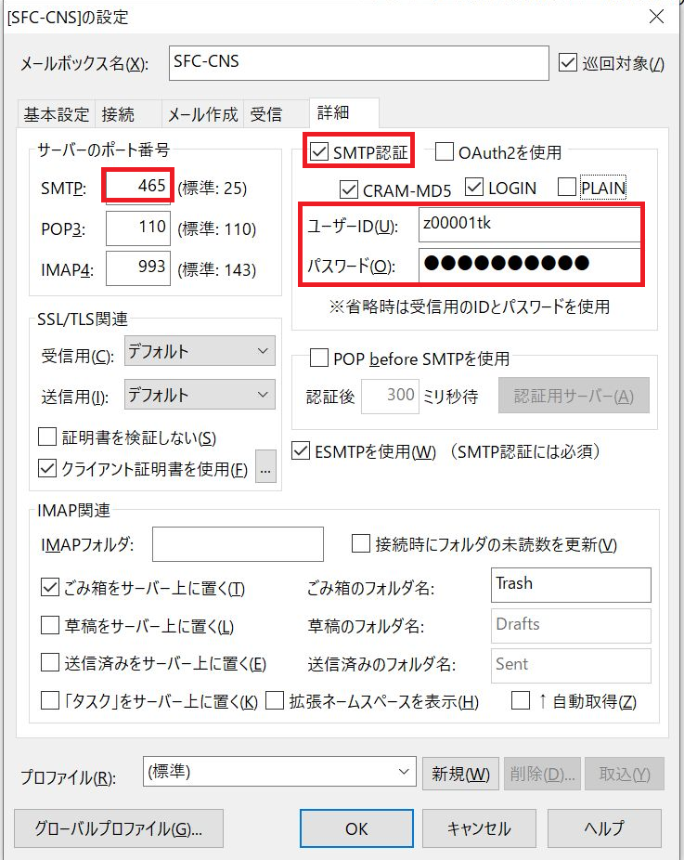Toggle 証明書を検証しない checkbox

[47, 437]
